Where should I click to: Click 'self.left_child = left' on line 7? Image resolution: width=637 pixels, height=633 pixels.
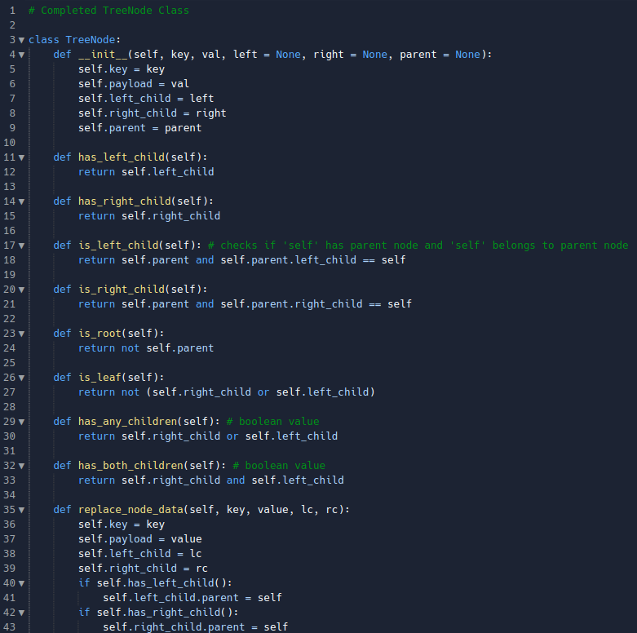[x=146, y=99]
